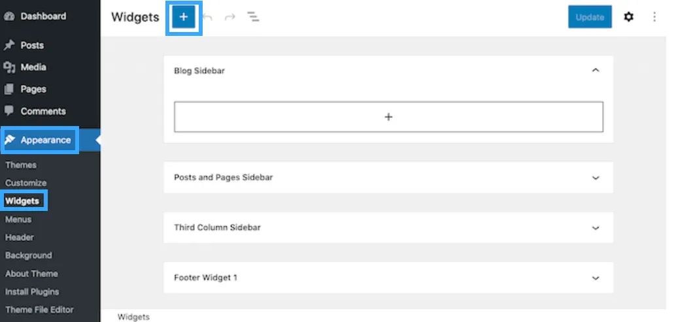Click the Blog Sidebar title text

coord(199,71)
